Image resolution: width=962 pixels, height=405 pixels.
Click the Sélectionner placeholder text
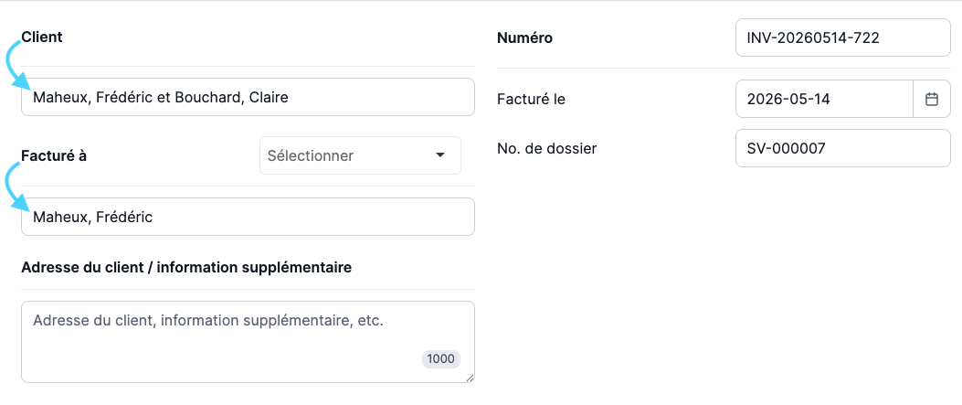coord(311,155)
